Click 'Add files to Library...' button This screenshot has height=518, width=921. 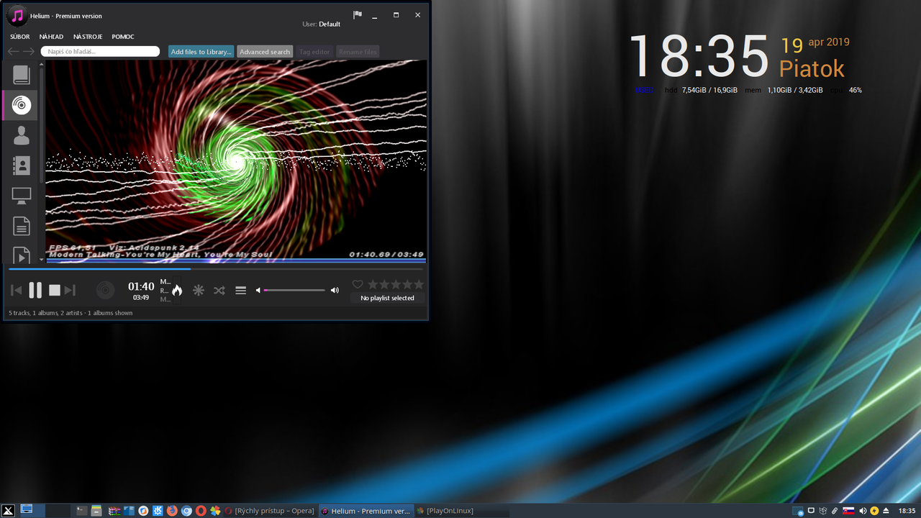click(x=201, y=52)
